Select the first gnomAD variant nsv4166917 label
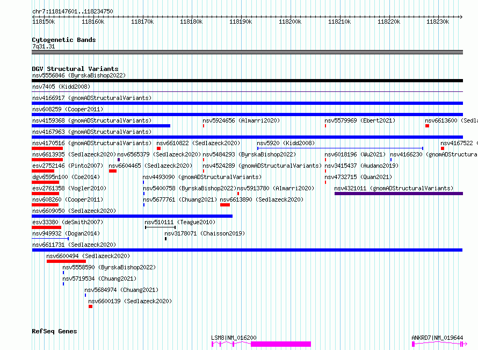Viewport: 478px width, 350px height. click(92, 98)
